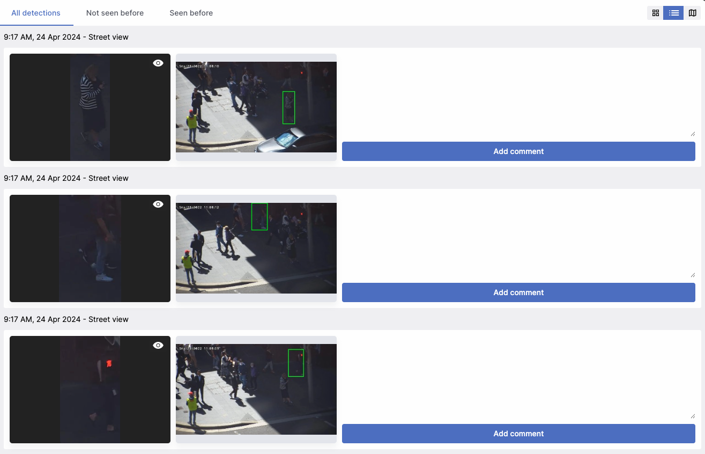Add comment to the second detection
This screenshot has height=454, width=705.
(518, 292)
